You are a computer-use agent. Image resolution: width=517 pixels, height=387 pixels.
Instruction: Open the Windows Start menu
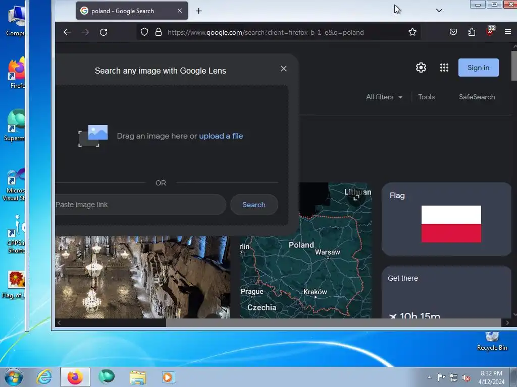(x=14, y=377)
